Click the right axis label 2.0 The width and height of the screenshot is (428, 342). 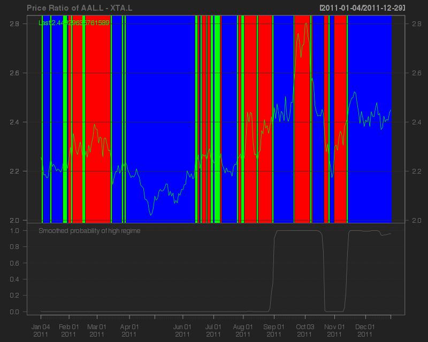pos(417,220)
